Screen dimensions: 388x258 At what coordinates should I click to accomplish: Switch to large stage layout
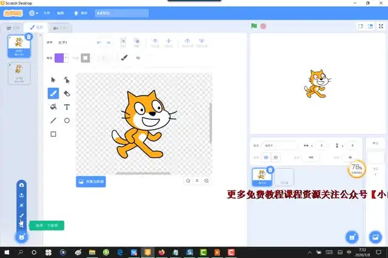click(370, 26)
